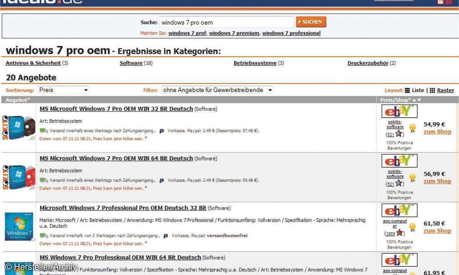The height and width of the screenshot is (275, 459).
Task: Click magnifier zoom icon on 64 Bit Sokito thumbnail
Action: (x=32, y=188)
